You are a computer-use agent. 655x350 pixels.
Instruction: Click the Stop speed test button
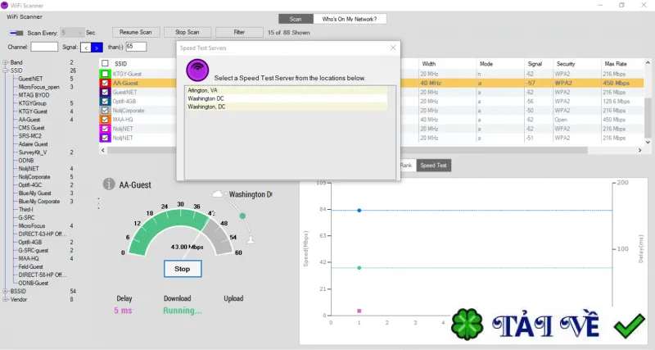(x=183, y=269)
